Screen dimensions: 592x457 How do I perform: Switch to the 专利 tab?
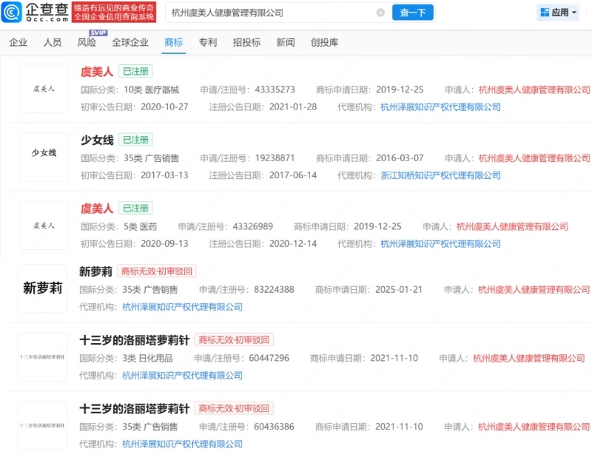pyautogui.click(x=208, y=42)
